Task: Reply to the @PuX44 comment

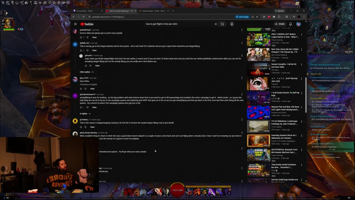Action: 97,66
